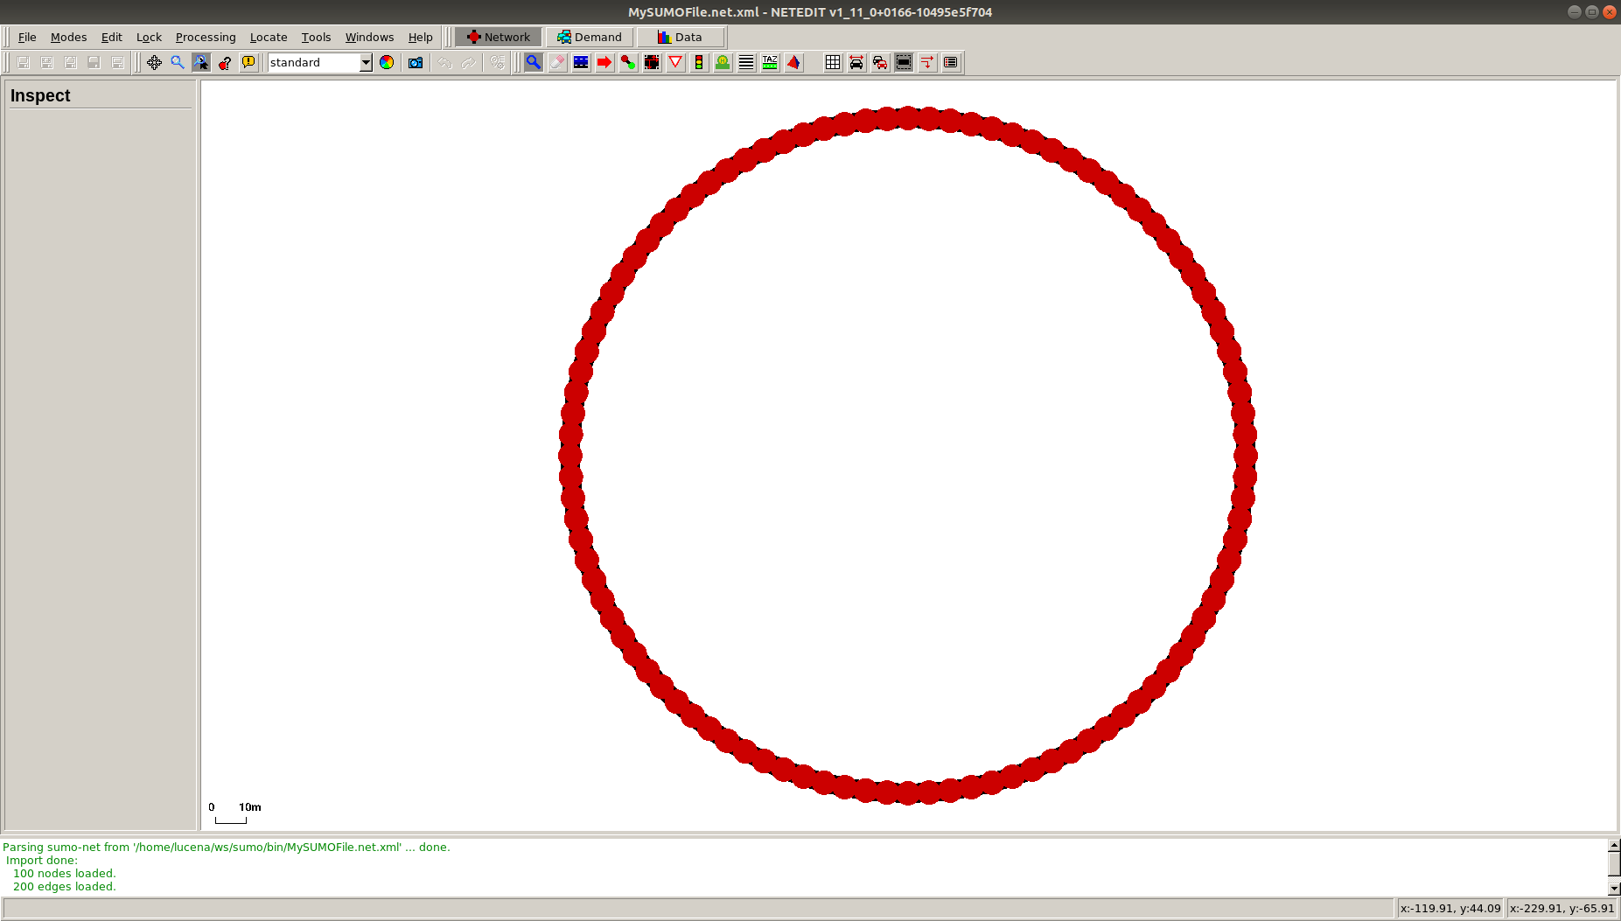Open the Modes menu

pos(68,37)
